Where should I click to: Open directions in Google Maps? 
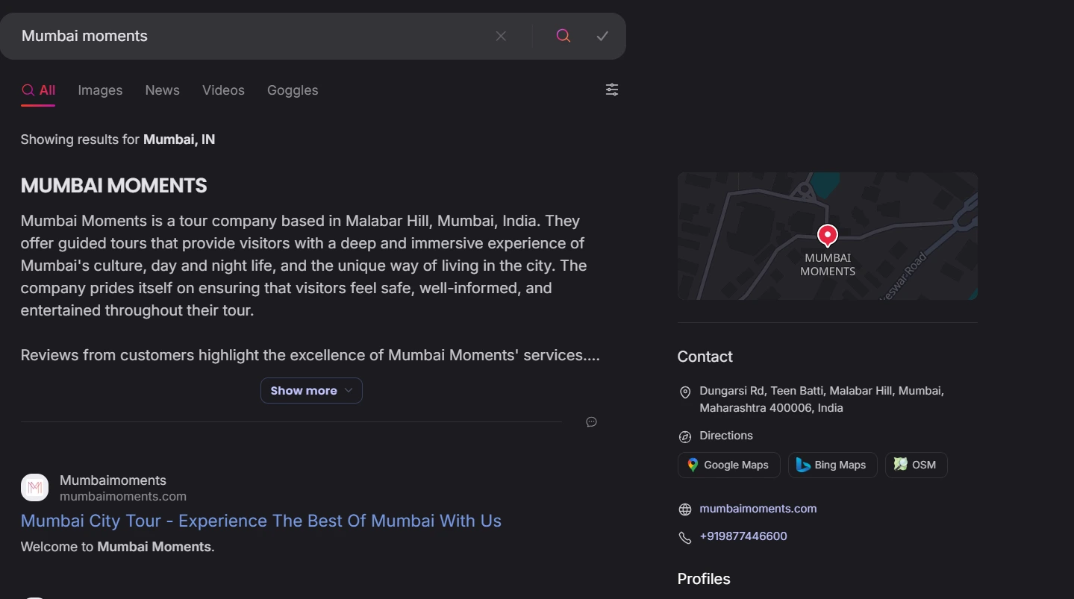pos(728,465)
